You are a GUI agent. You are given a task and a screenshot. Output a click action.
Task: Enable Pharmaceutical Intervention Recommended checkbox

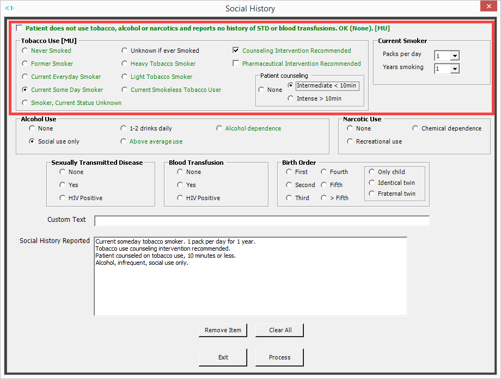(x=236, y=64)
